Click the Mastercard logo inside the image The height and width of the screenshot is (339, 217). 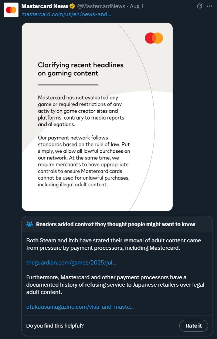tap(154, 38)
